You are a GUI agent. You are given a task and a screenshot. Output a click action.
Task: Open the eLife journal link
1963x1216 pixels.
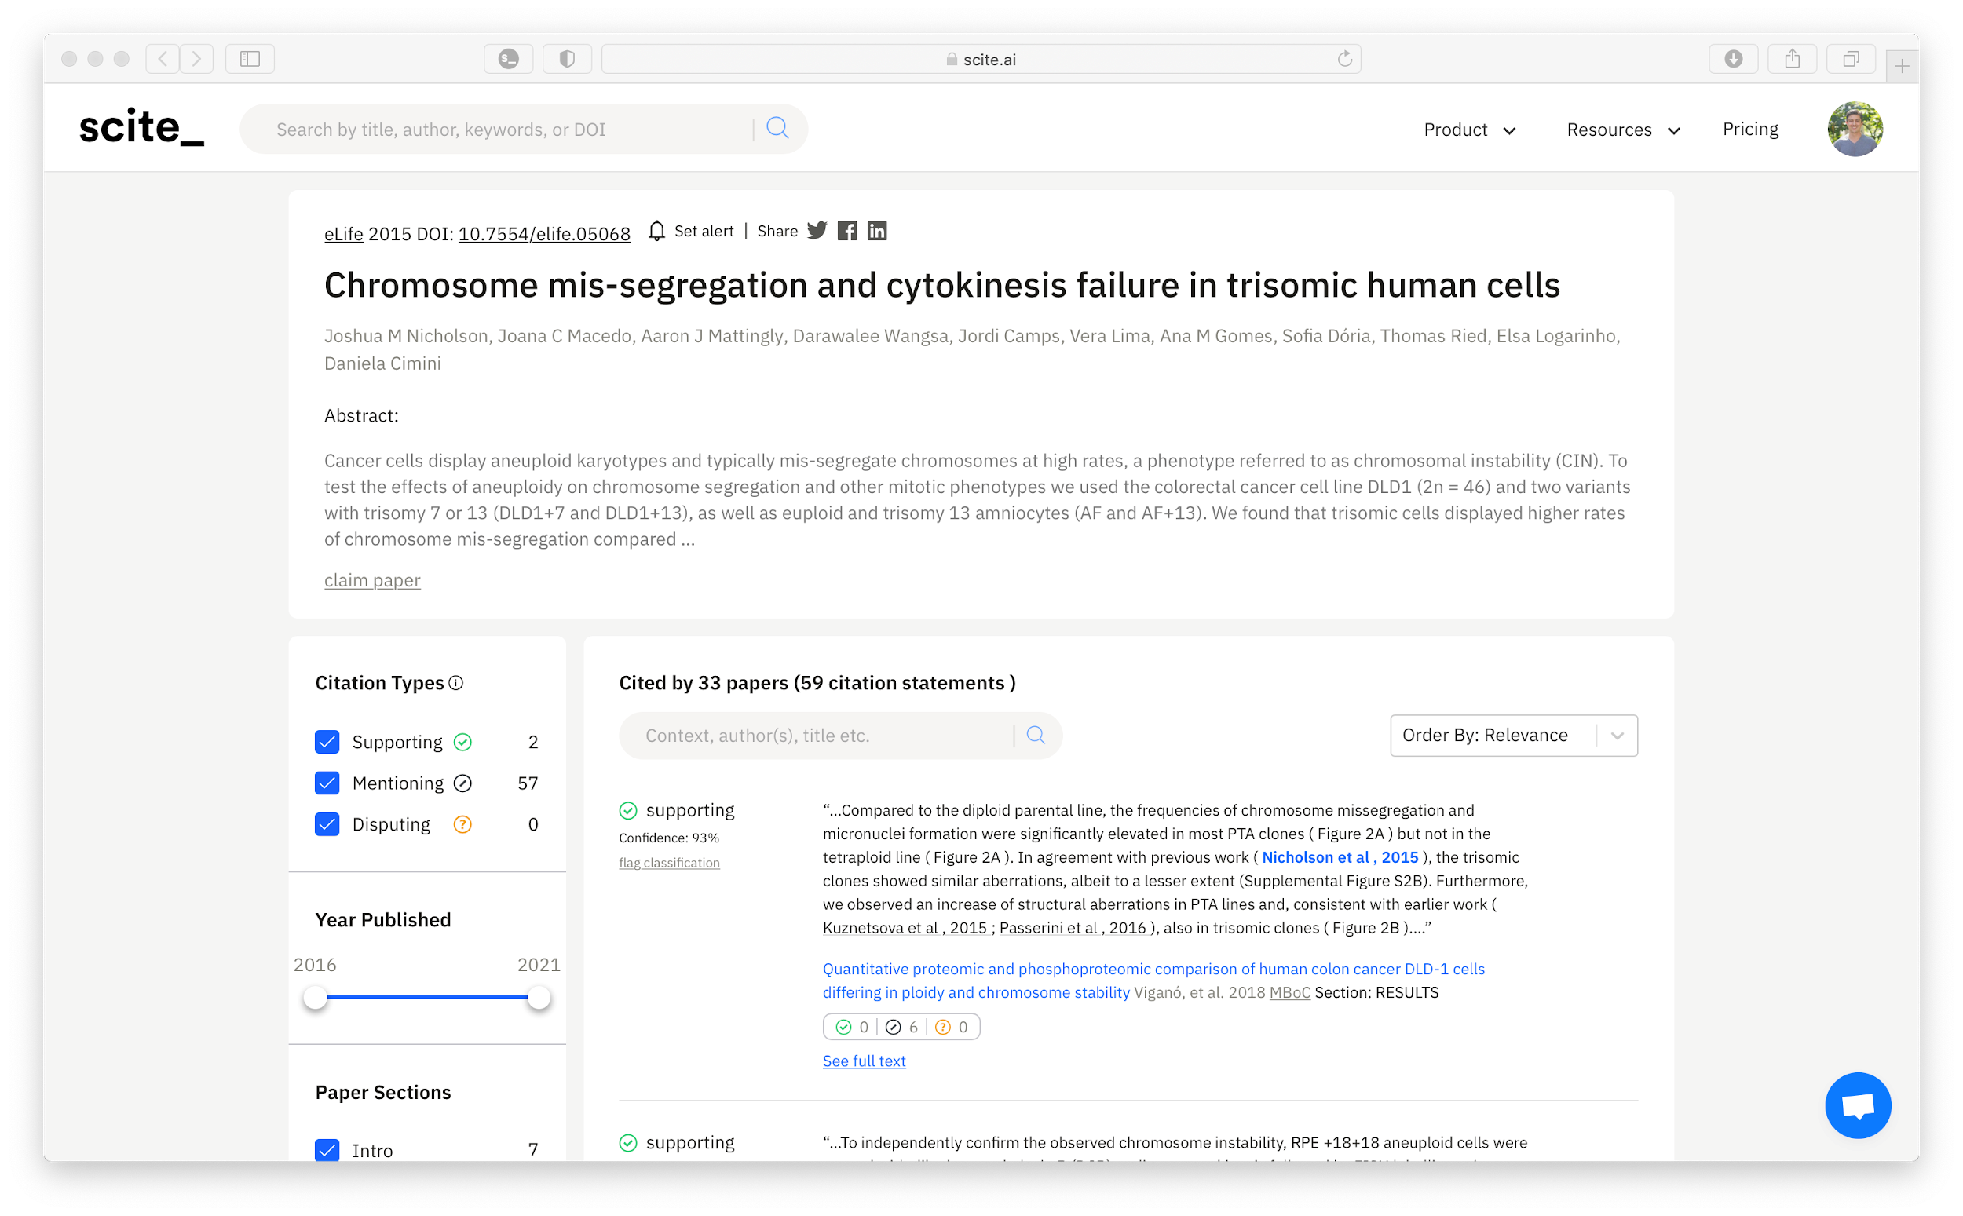tap(343, 234)
